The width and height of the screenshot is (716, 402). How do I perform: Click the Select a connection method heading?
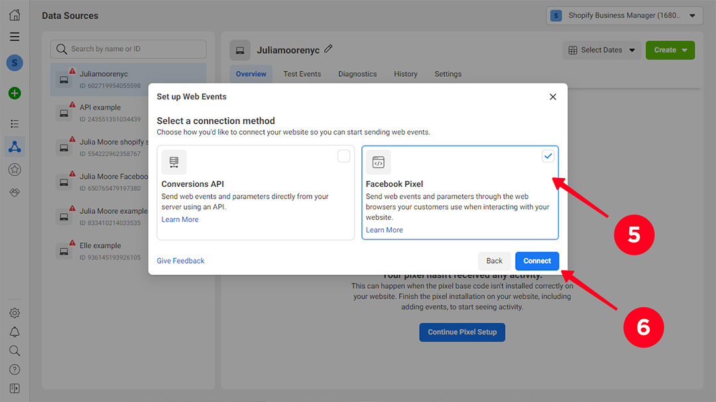click(215, 121)
